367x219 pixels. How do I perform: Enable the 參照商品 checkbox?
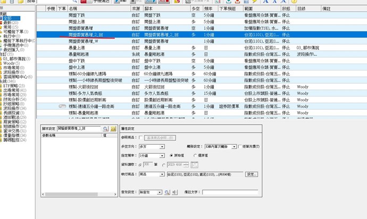click(x=140, y=137)
